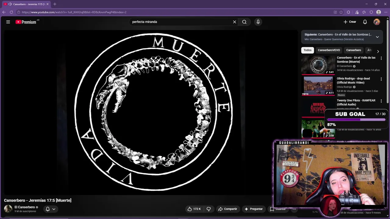Open options menu for Twenty One Pilots RAWFEAR
The image size is (390, 219).
[381, 101]
